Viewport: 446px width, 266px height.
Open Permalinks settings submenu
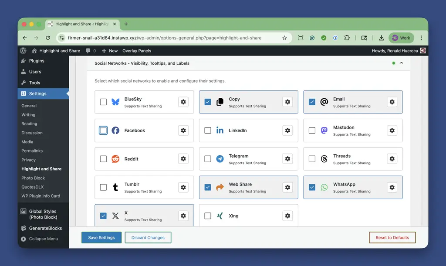[x=32, y=151]
